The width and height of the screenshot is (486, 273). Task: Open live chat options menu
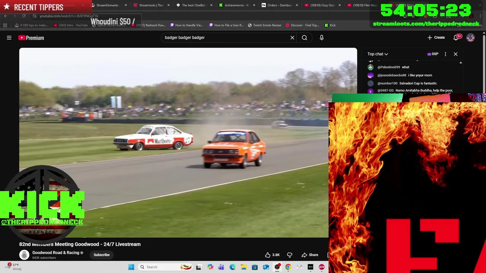coord(445,54)
